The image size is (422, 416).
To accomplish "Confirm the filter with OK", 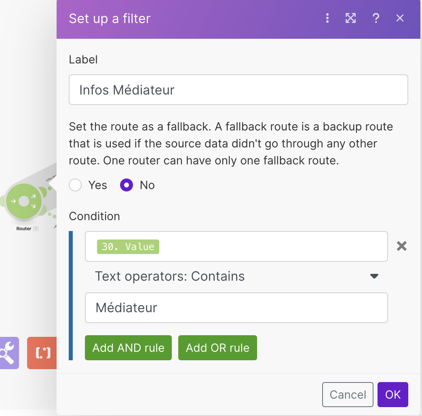I will [392, 394].
